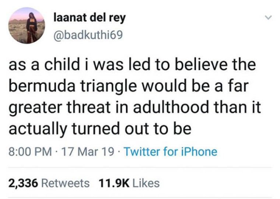The width and height of the screenshot is (280, 199).
Task: Select the figure standing in the avatar photo
Action: click(x=32, y=27)
